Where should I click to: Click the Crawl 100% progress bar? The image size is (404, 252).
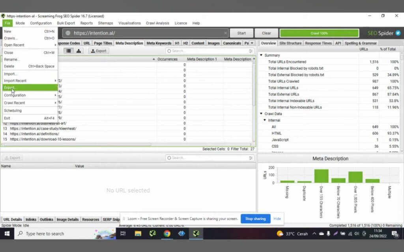pos(319,33)
